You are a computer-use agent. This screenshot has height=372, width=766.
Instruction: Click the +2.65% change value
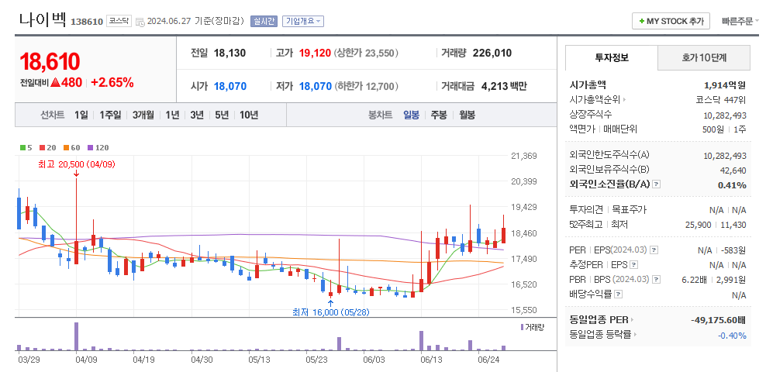click(112, 82)
